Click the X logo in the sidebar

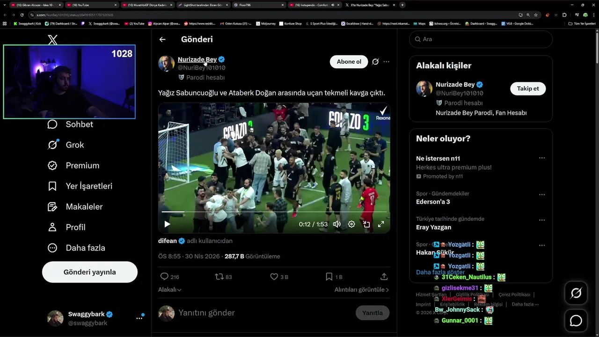tap(53, 40)
